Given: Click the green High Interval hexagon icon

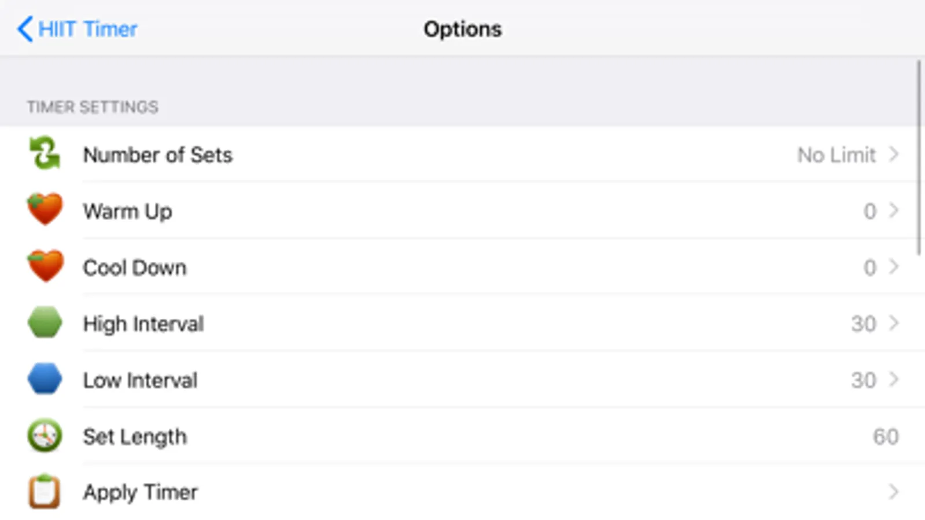Looking at the screenshot, I should 45,322.
